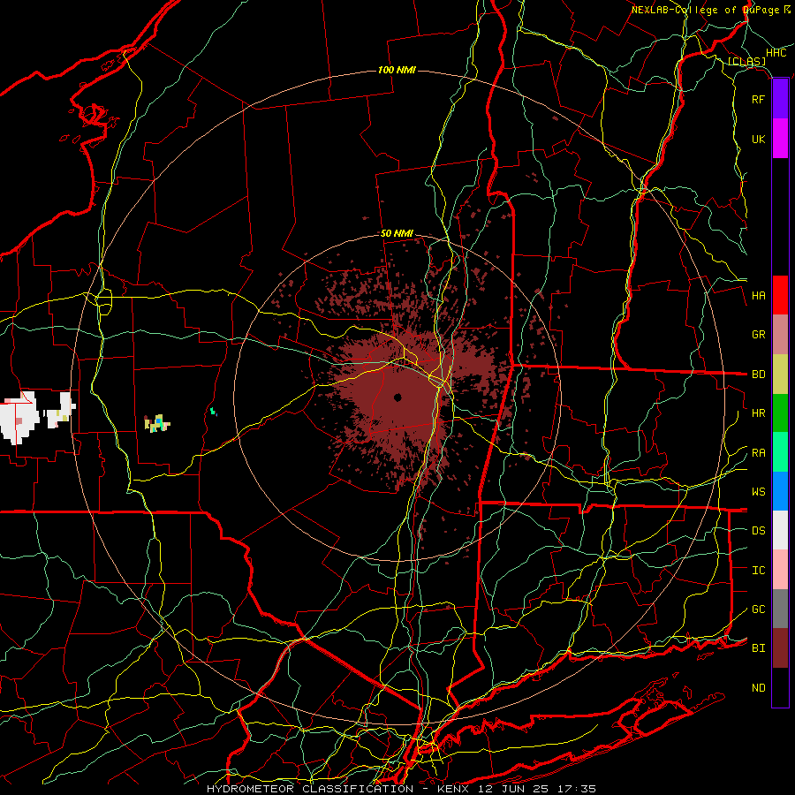Select the GC ground clutter gray swatch
795x795 pixels.
[780, 609]
